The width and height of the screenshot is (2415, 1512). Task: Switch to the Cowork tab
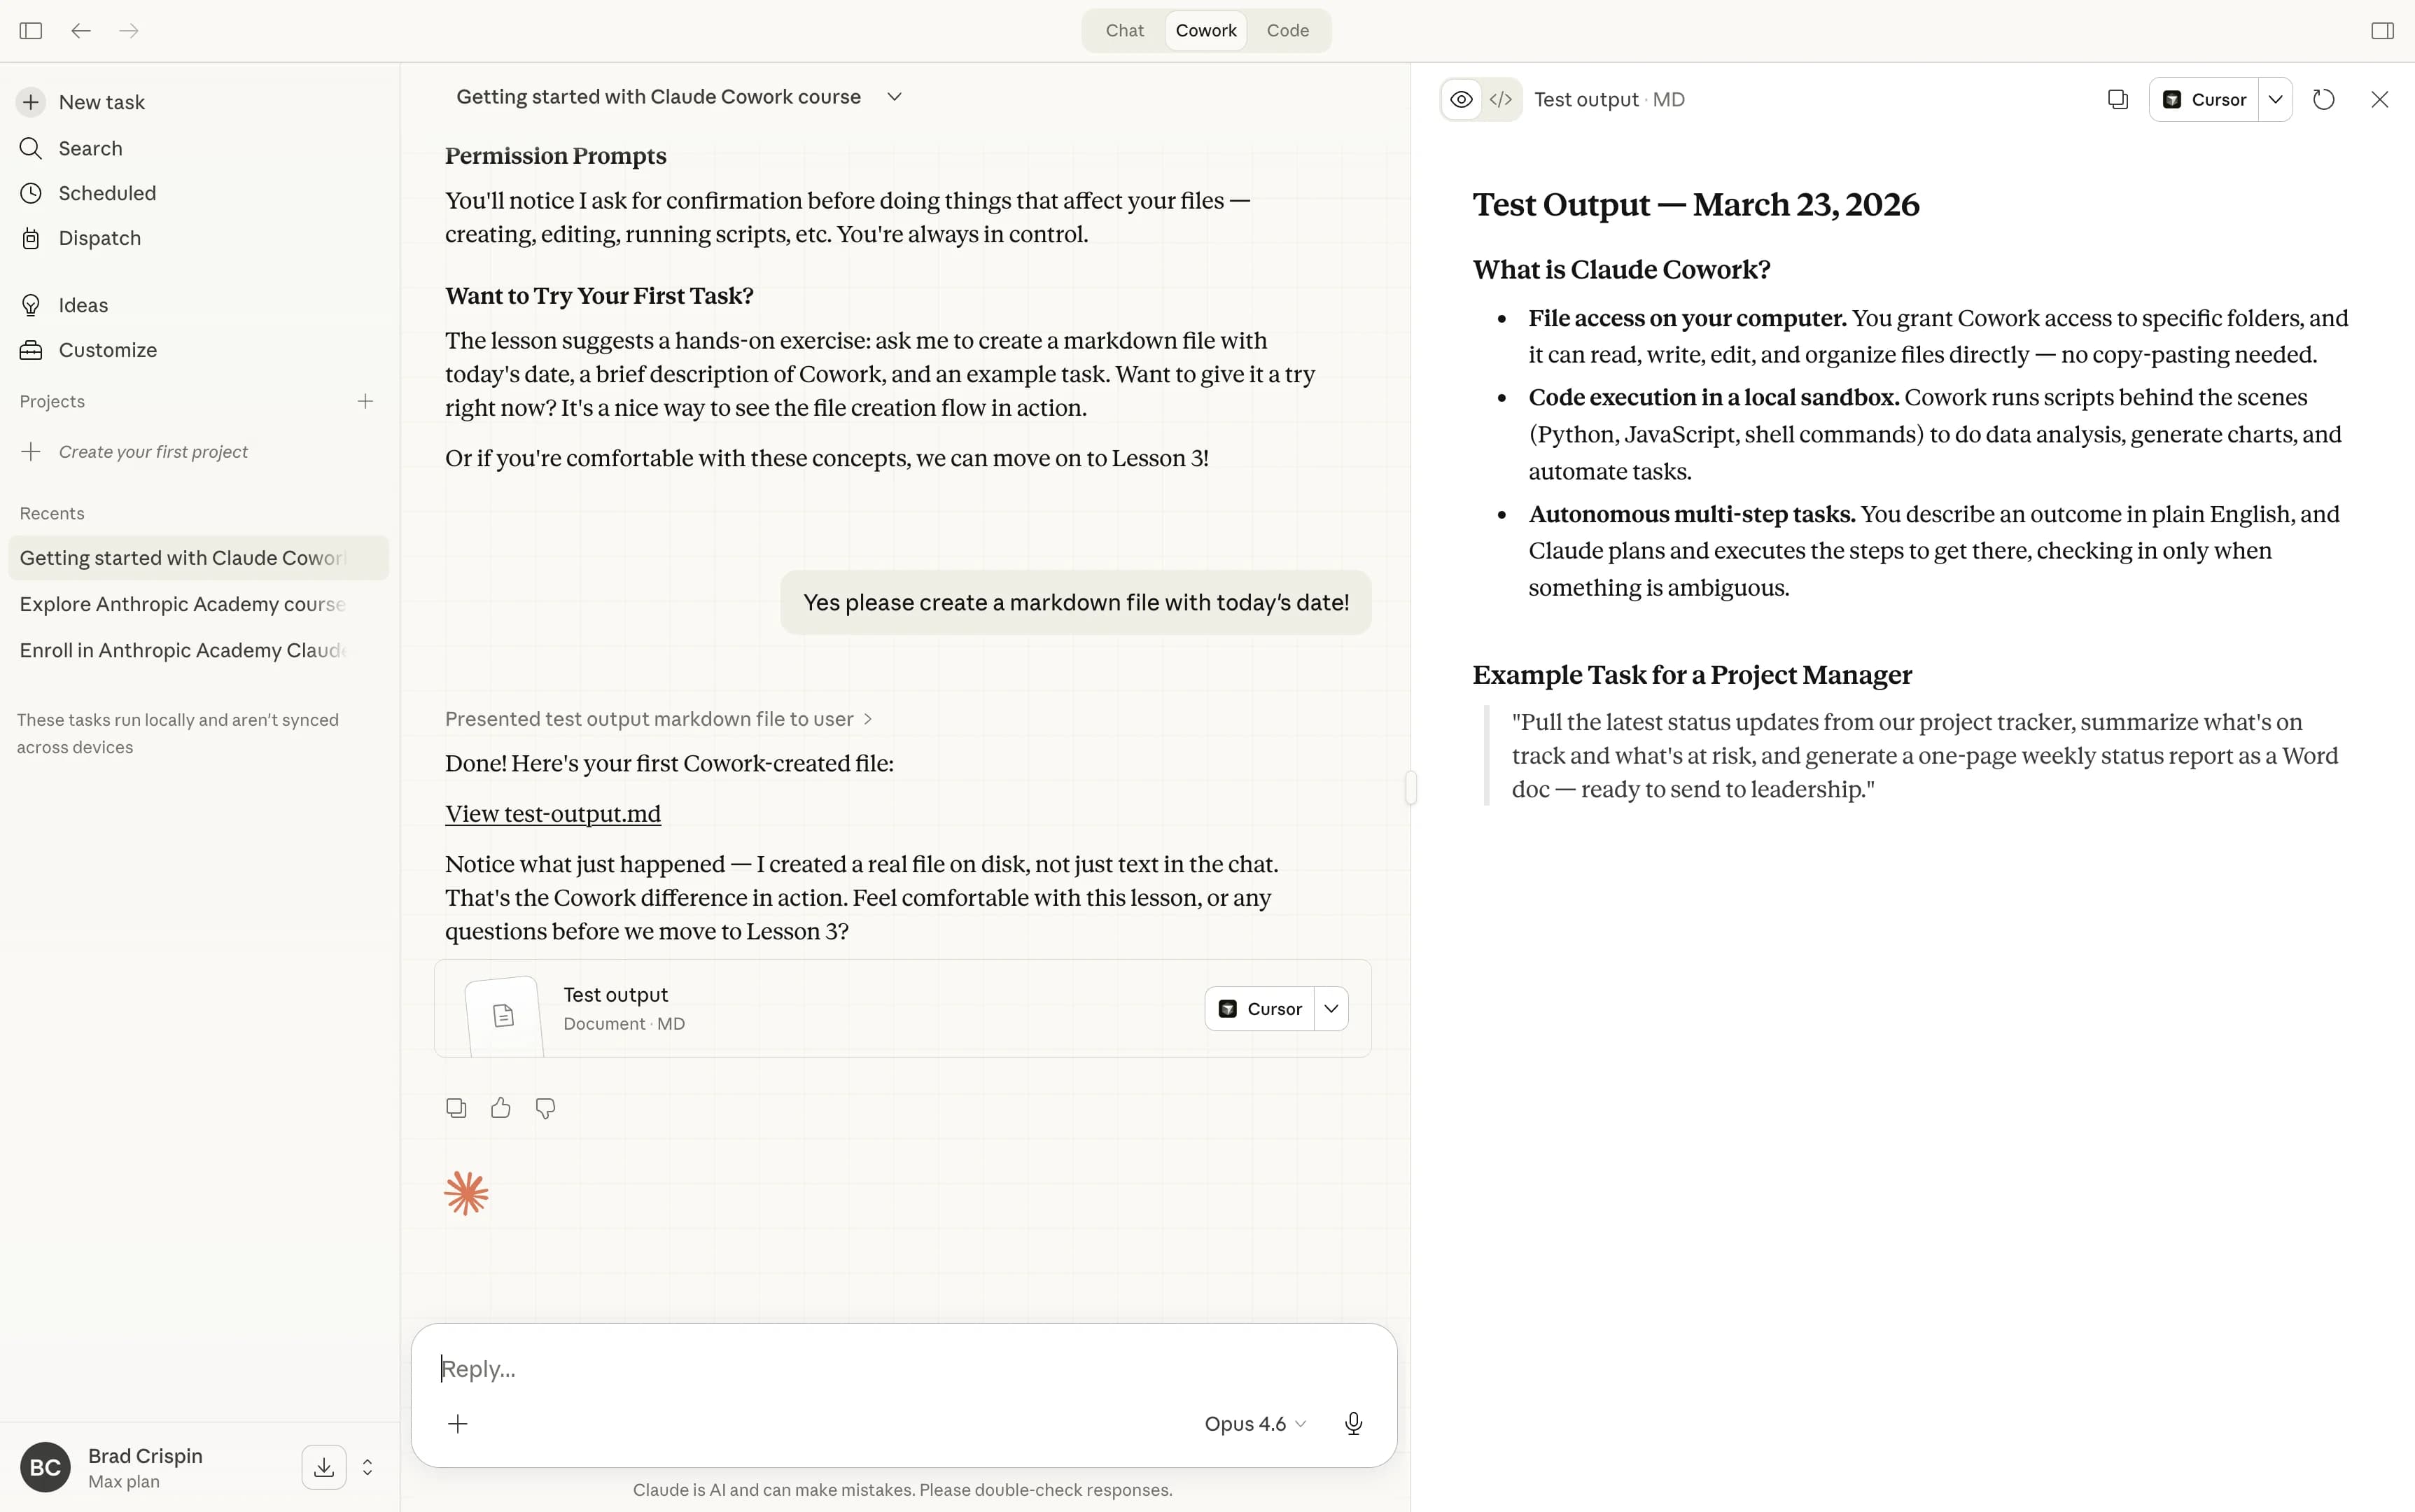point(1206,30)
